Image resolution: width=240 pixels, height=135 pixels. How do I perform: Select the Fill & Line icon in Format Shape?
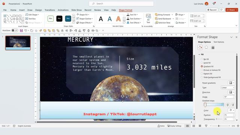pos(200,48)
